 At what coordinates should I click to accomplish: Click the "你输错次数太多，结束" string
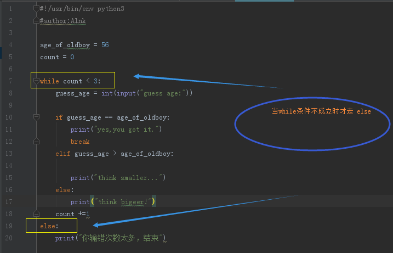(121, 238)
